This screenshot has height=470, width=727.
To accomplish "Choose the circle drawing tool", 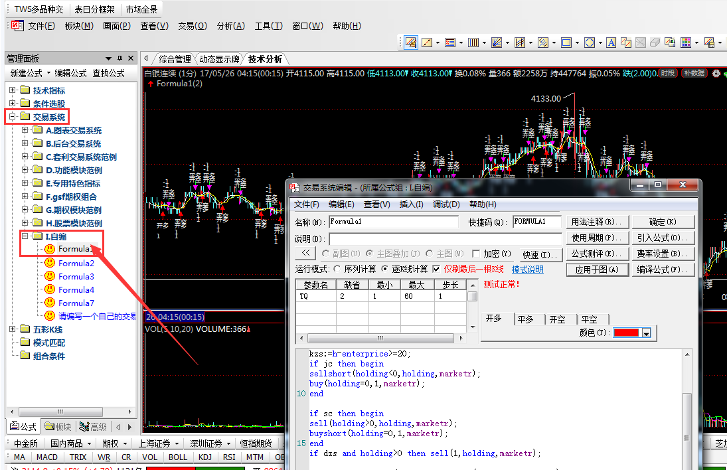I will click(590, 42).
